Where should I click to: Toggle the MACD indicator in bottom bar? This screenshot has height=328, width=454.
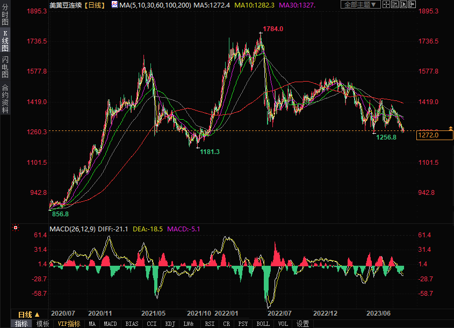[x=110, y=324]
